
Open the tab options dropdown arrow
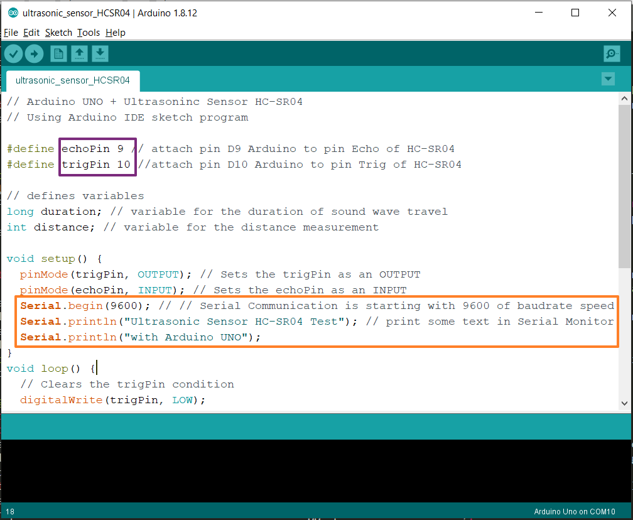click(x=608, y=79)
